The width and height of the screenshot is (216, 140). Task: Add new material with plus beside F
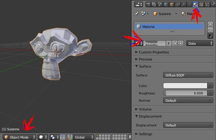175,44
